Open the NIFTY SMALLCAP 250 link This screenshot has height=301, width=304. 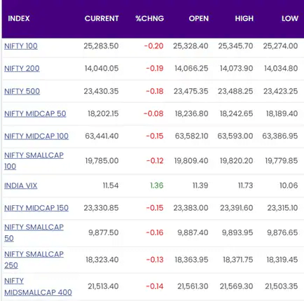(x=34, y=260)
